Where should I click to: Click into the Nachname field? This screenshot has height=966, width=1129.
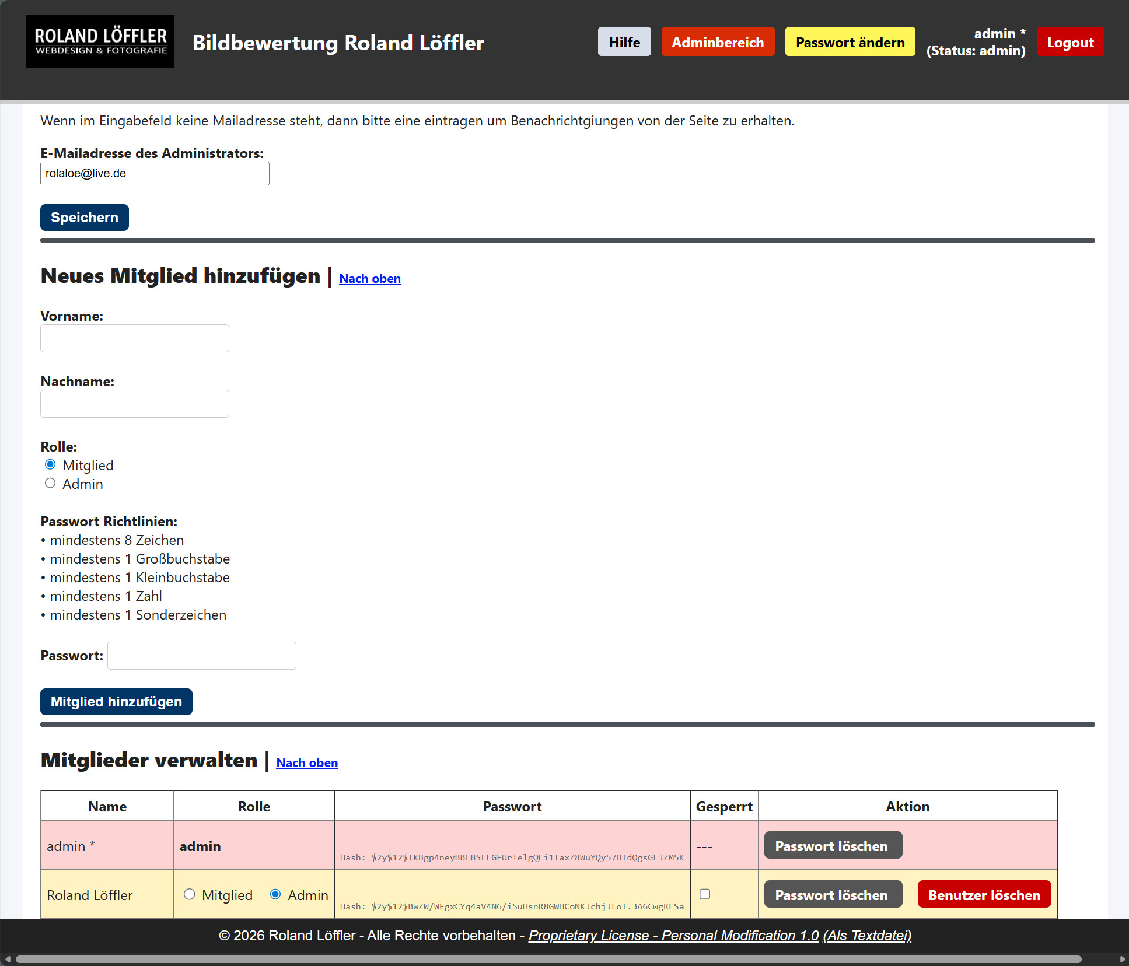pyautogui.click(x=134, y=404)
